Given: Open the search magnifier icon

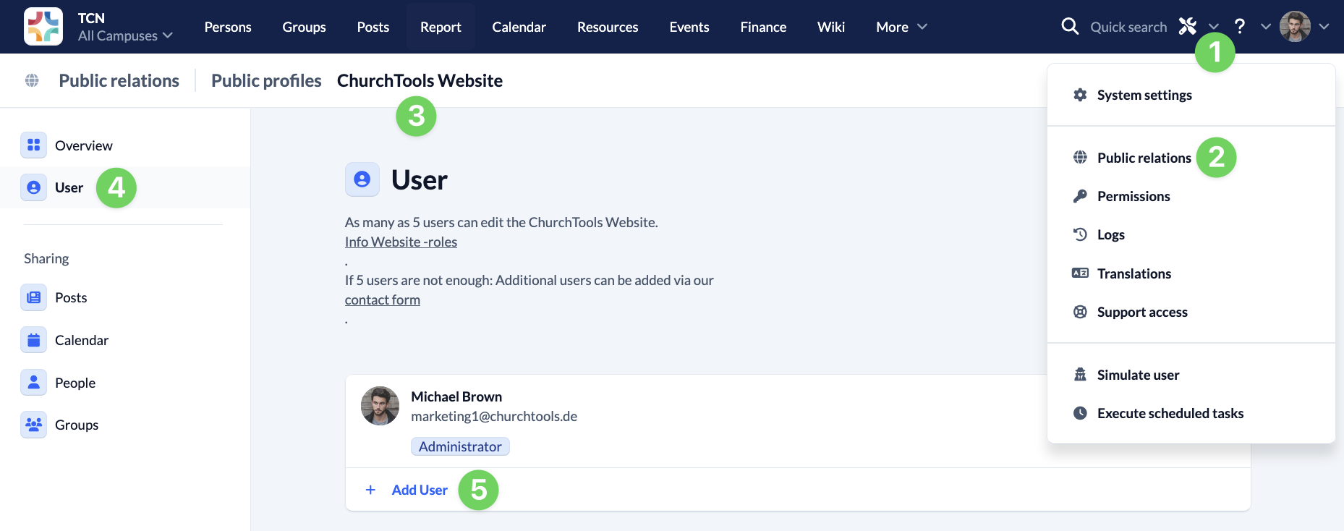Looking at the screenshot, I should tap(1069, 27).
